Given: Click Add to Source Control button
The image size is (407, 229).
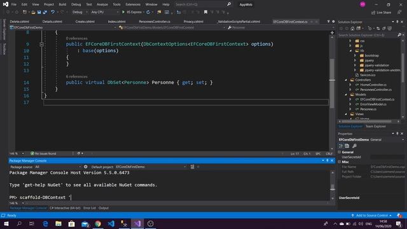Looking at the screenshot, I should pyautogui.click(x=371, y=216).
